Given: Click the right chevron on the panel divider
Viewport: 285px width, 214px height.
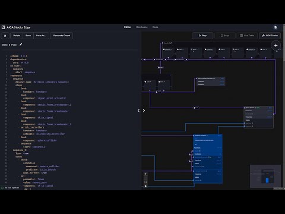Looking at the screenshot, I should point(144,111).
